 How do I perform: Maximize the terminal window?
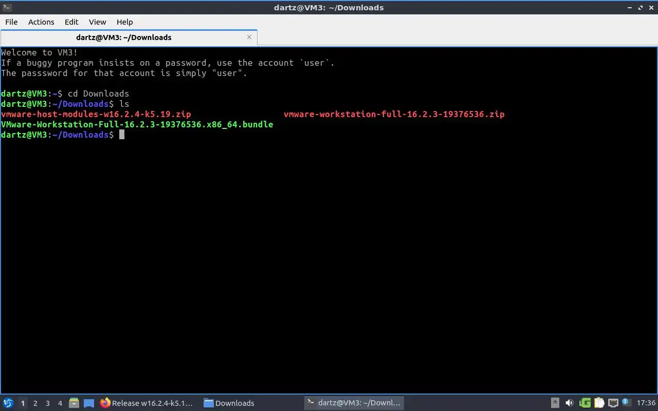pyautogui.click(x=641, y=8)
